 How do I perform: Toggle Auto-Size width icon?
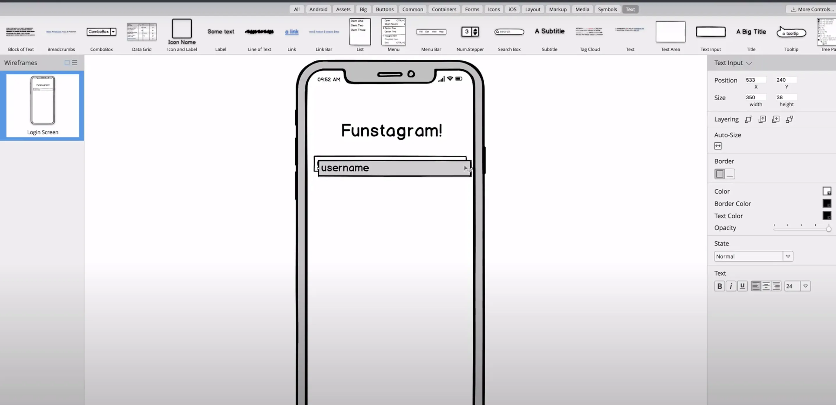pyautogui.click(x=718, y=146)
